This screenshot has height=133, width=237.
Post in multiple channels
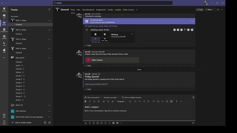click(x=131, y=98)
